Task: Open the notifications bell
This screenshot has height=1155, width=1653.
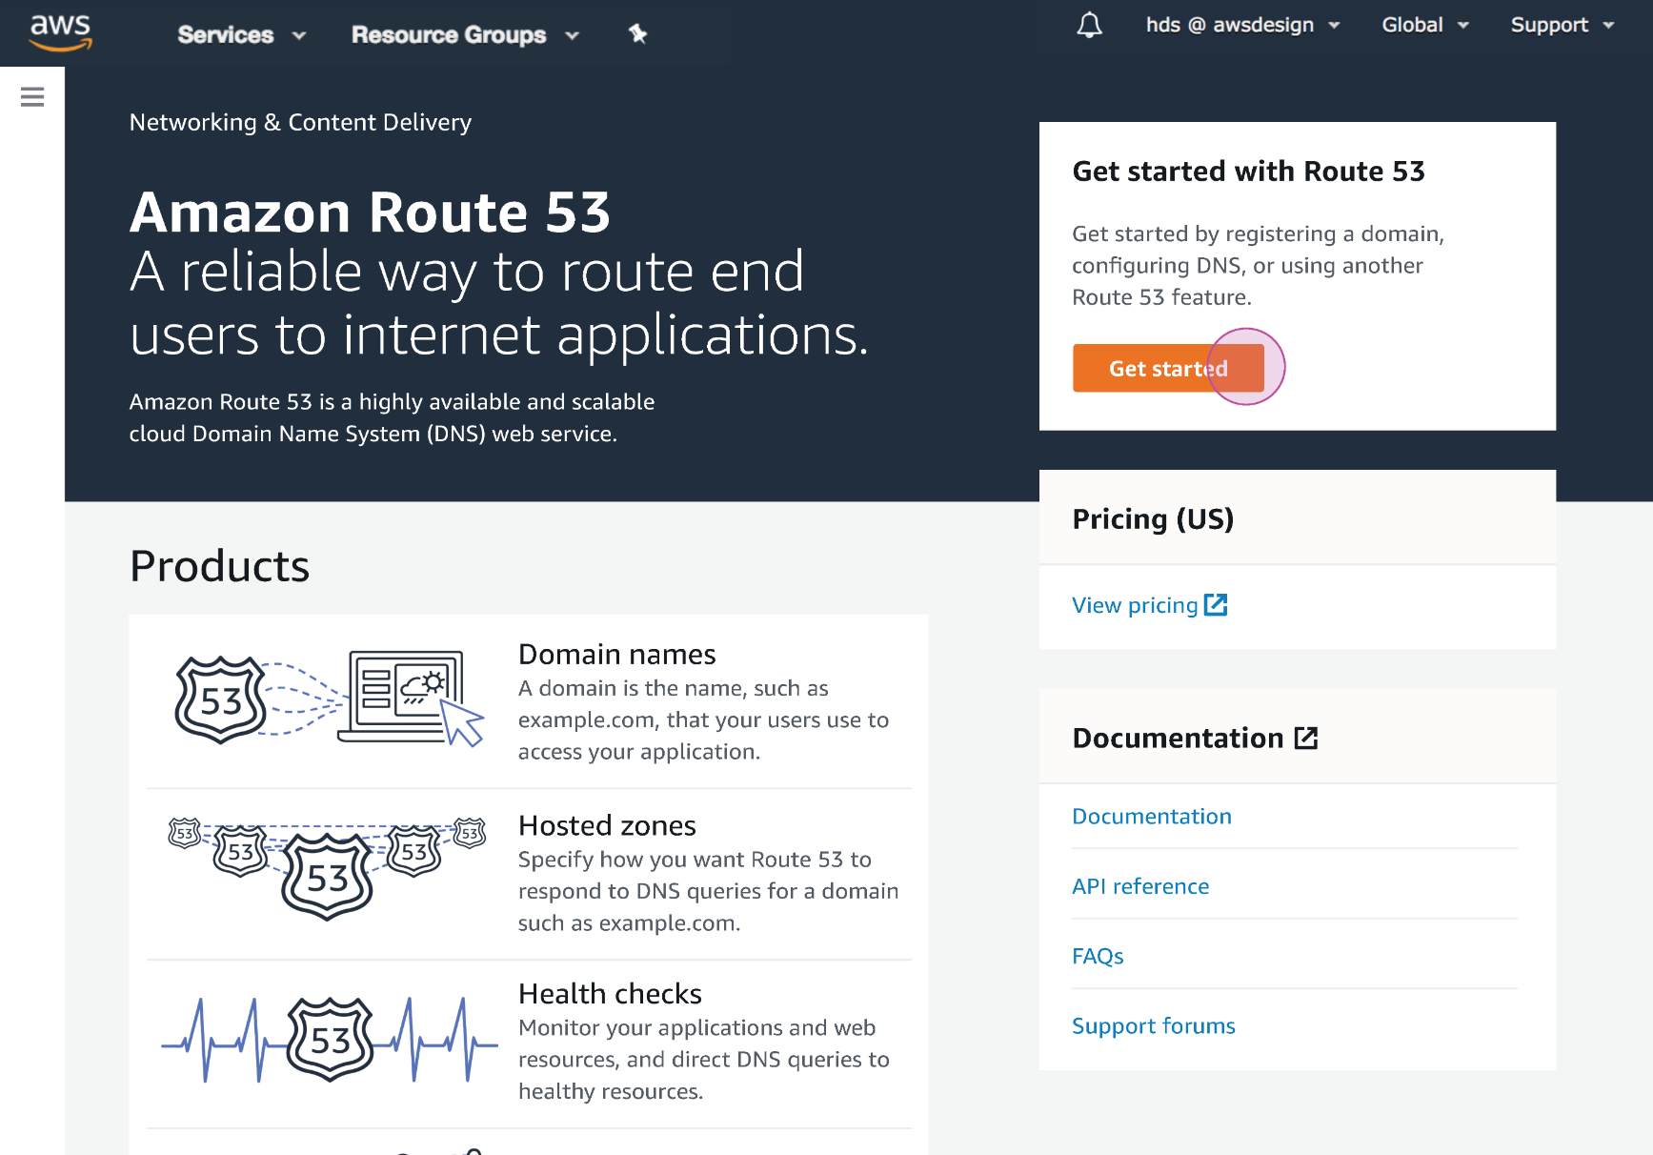Action: (x=1089, y=26)
